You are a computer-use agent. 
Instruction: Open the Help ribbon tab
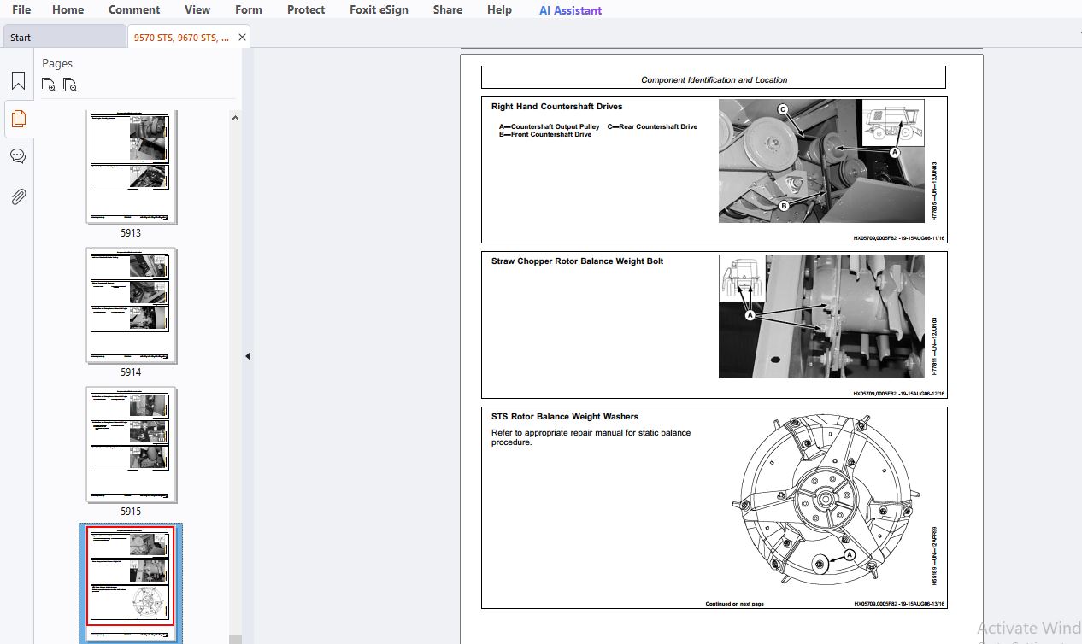[x=499, y=10]
